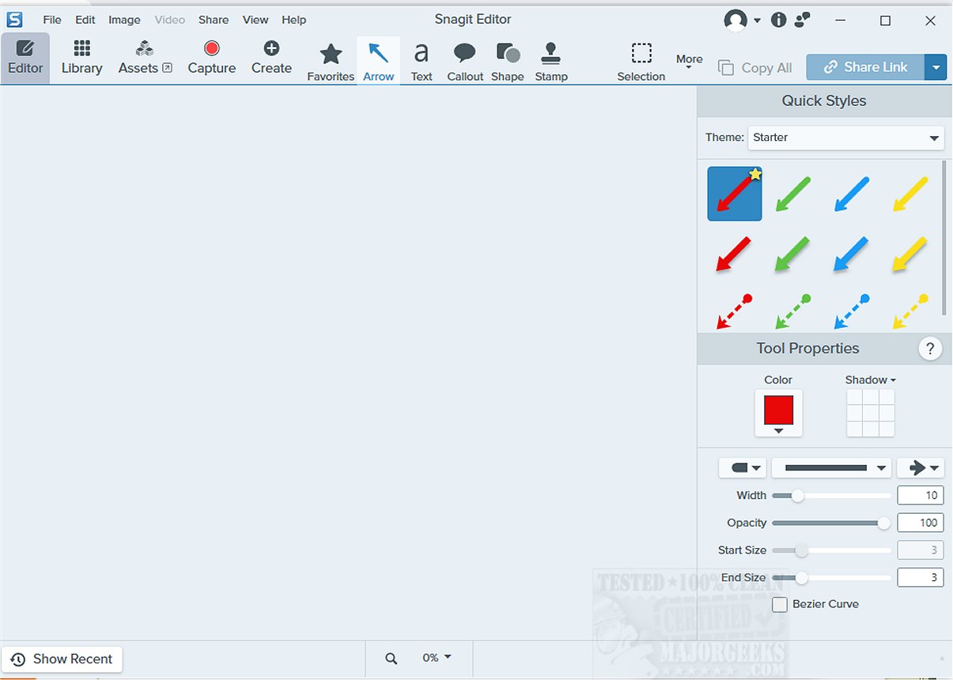Click the Share Link button
The image size is (953, 680).
(865, 67)
